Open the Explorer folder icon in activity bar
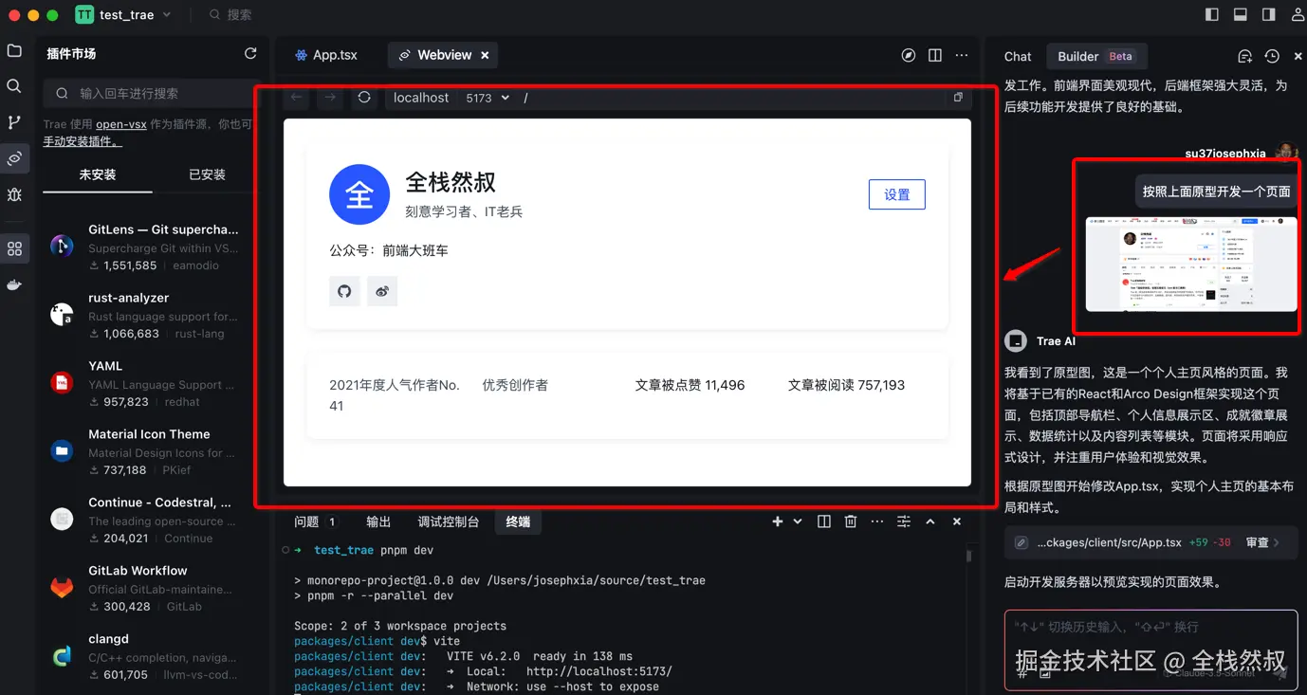This screenshot has height=695, width=1307. click(14, 50)
